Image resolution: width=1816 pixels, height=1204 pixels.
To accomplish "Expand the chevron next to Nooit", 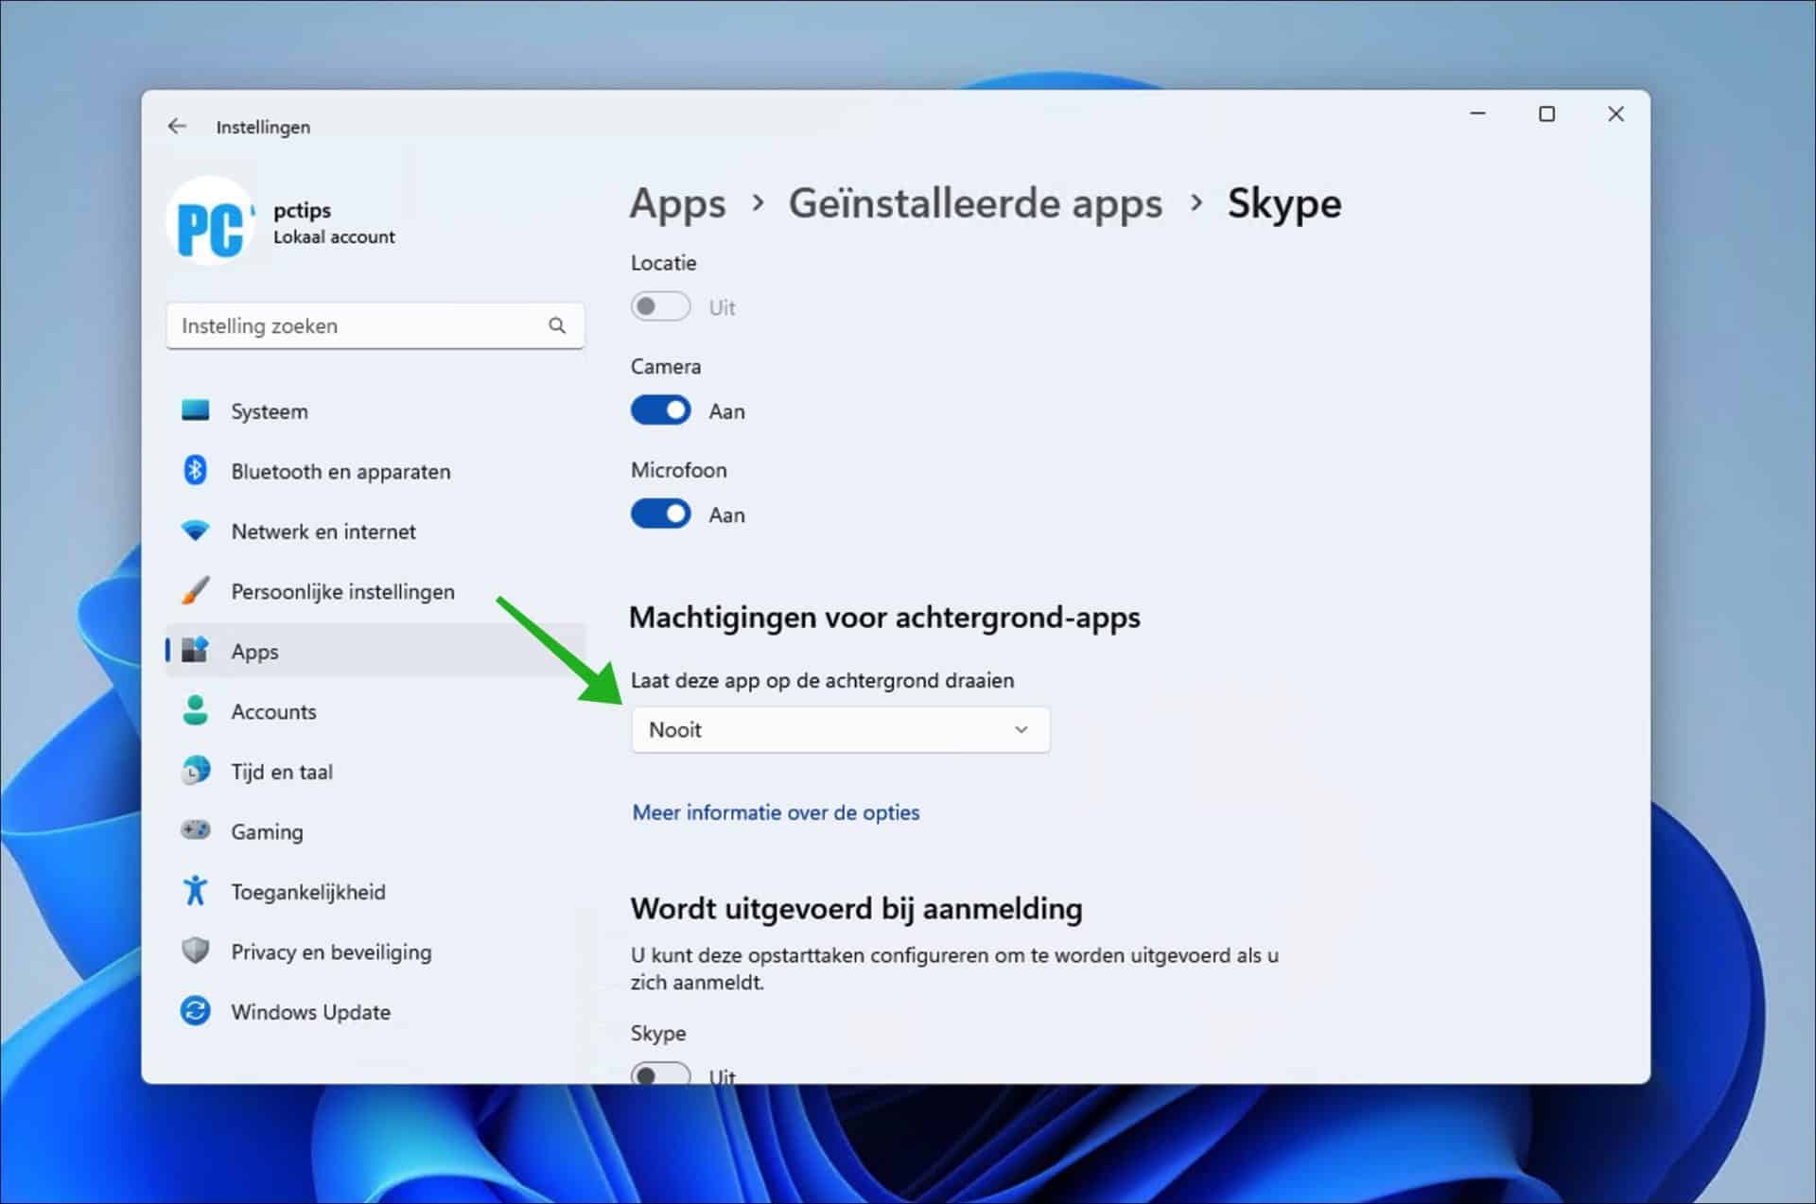I will (x=1021, y=729).
